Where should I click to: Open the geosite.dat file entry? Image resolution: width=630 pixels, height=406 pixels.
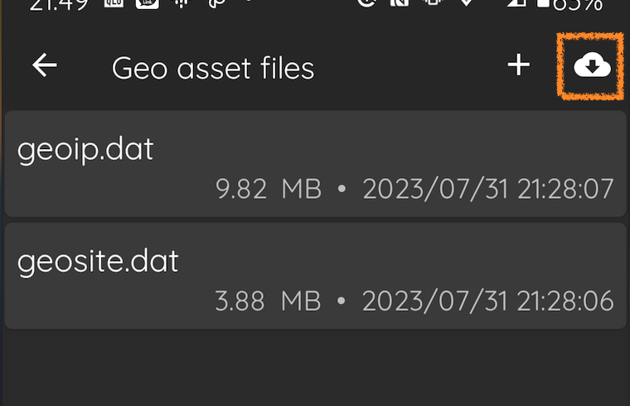315,276
